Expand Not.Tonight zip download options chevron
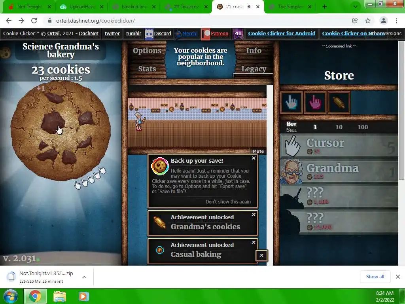Viewport: 405px width, 304px height. point(84,277)
